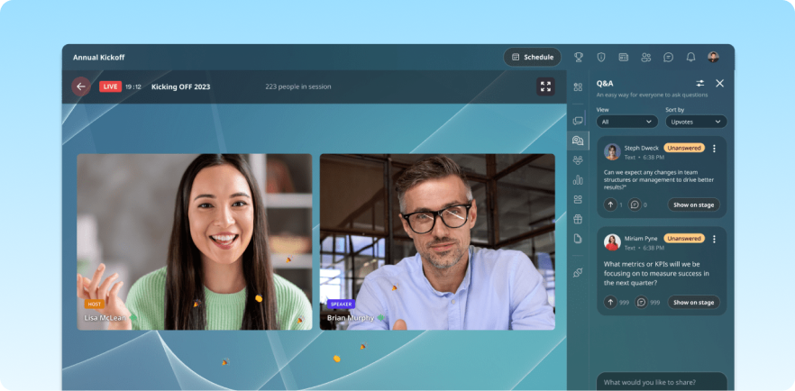Open the gift icon in sidebar

(578, 219)
